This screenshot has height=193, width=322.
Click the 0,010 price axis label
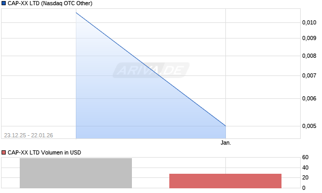pos(309,22)
